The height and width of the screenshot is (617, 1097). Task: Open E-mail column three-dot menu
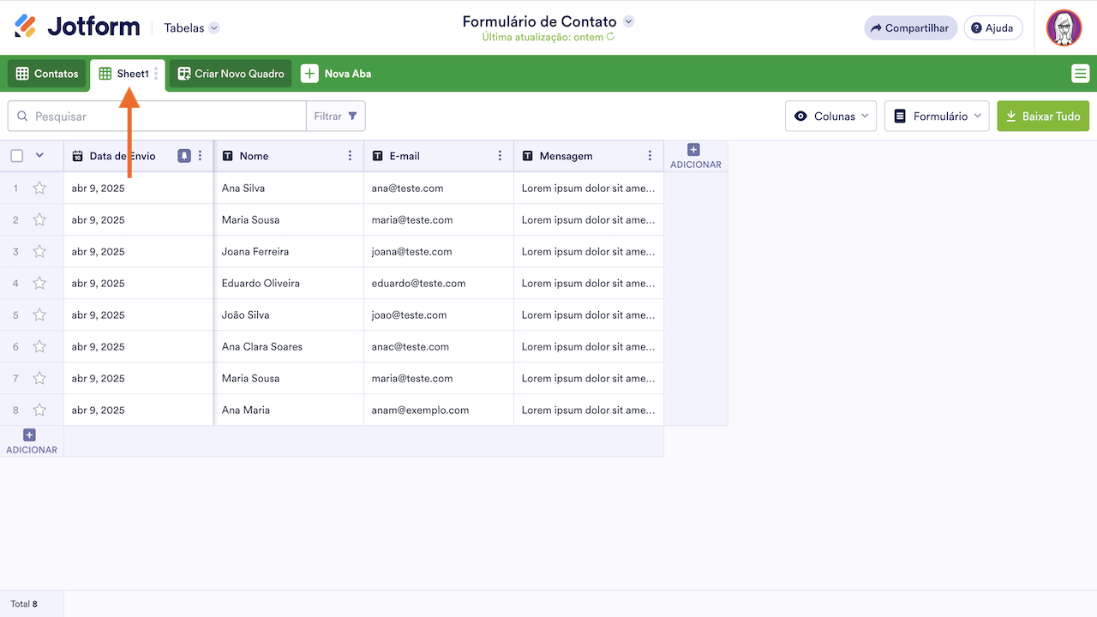(500, 156)
